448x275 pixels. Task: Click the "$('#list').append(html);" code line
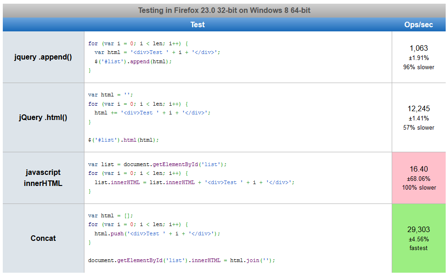click(133, 61)
